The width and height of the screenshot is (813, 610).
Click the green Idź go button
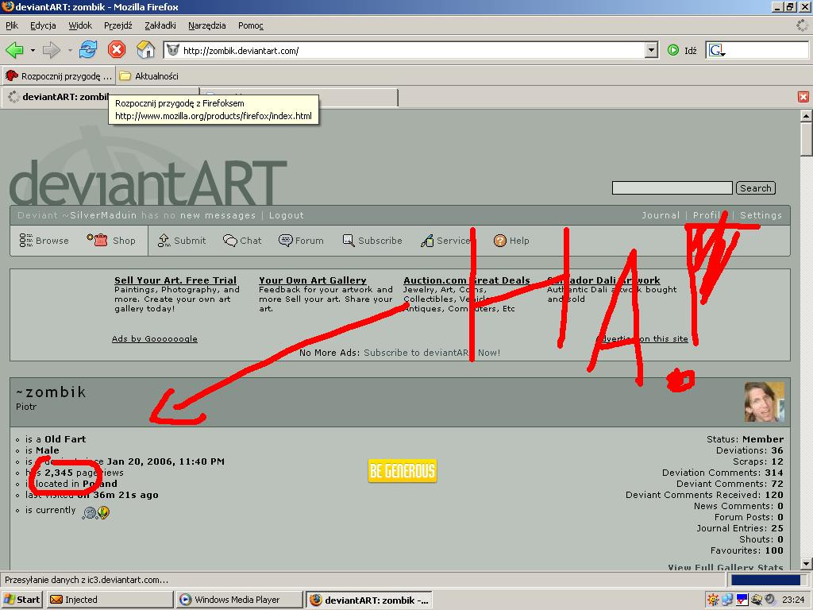pos(682,50)
